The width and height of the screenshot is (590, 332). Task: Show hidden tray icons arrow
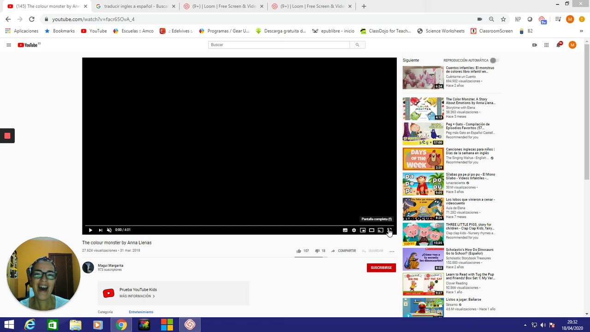click(526, 325)
